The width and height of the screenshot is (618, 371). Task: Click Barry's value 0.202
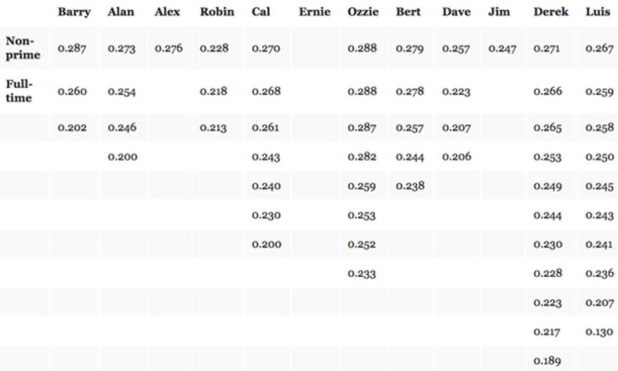click(x=72, y=128)
